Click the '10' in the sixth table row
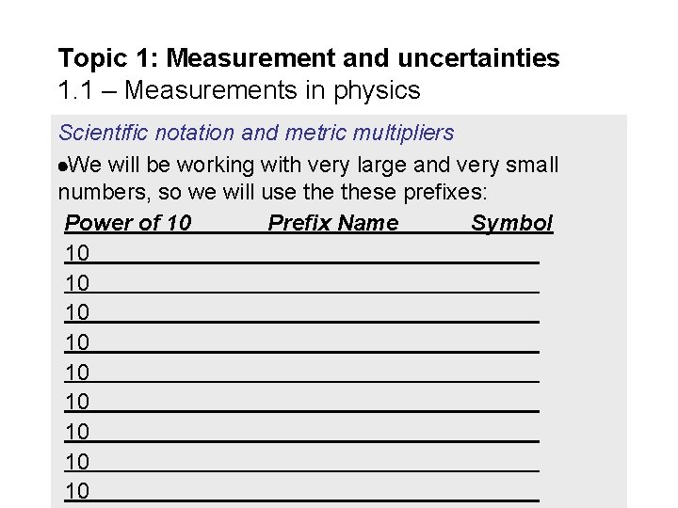The height and width of the screenshot is (508, 678). tap(77, 402)
